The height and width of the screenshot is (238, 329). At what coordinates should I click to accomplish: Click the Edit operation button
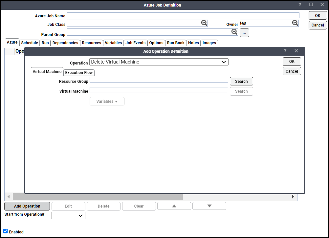(68, 206)
